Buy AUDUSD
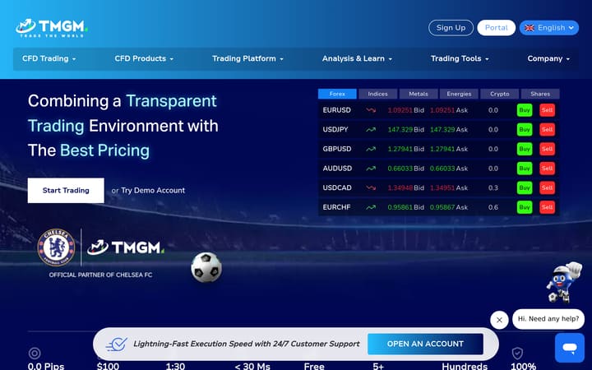The height and width of the screenshot is (370, 592). [x=525, y=169]
